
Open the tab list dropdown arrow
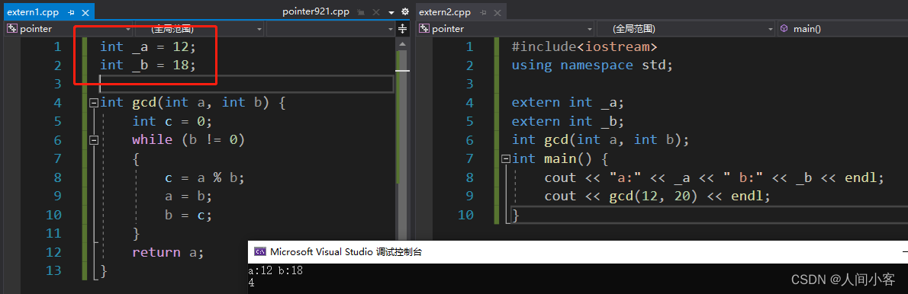pos(391,12)
